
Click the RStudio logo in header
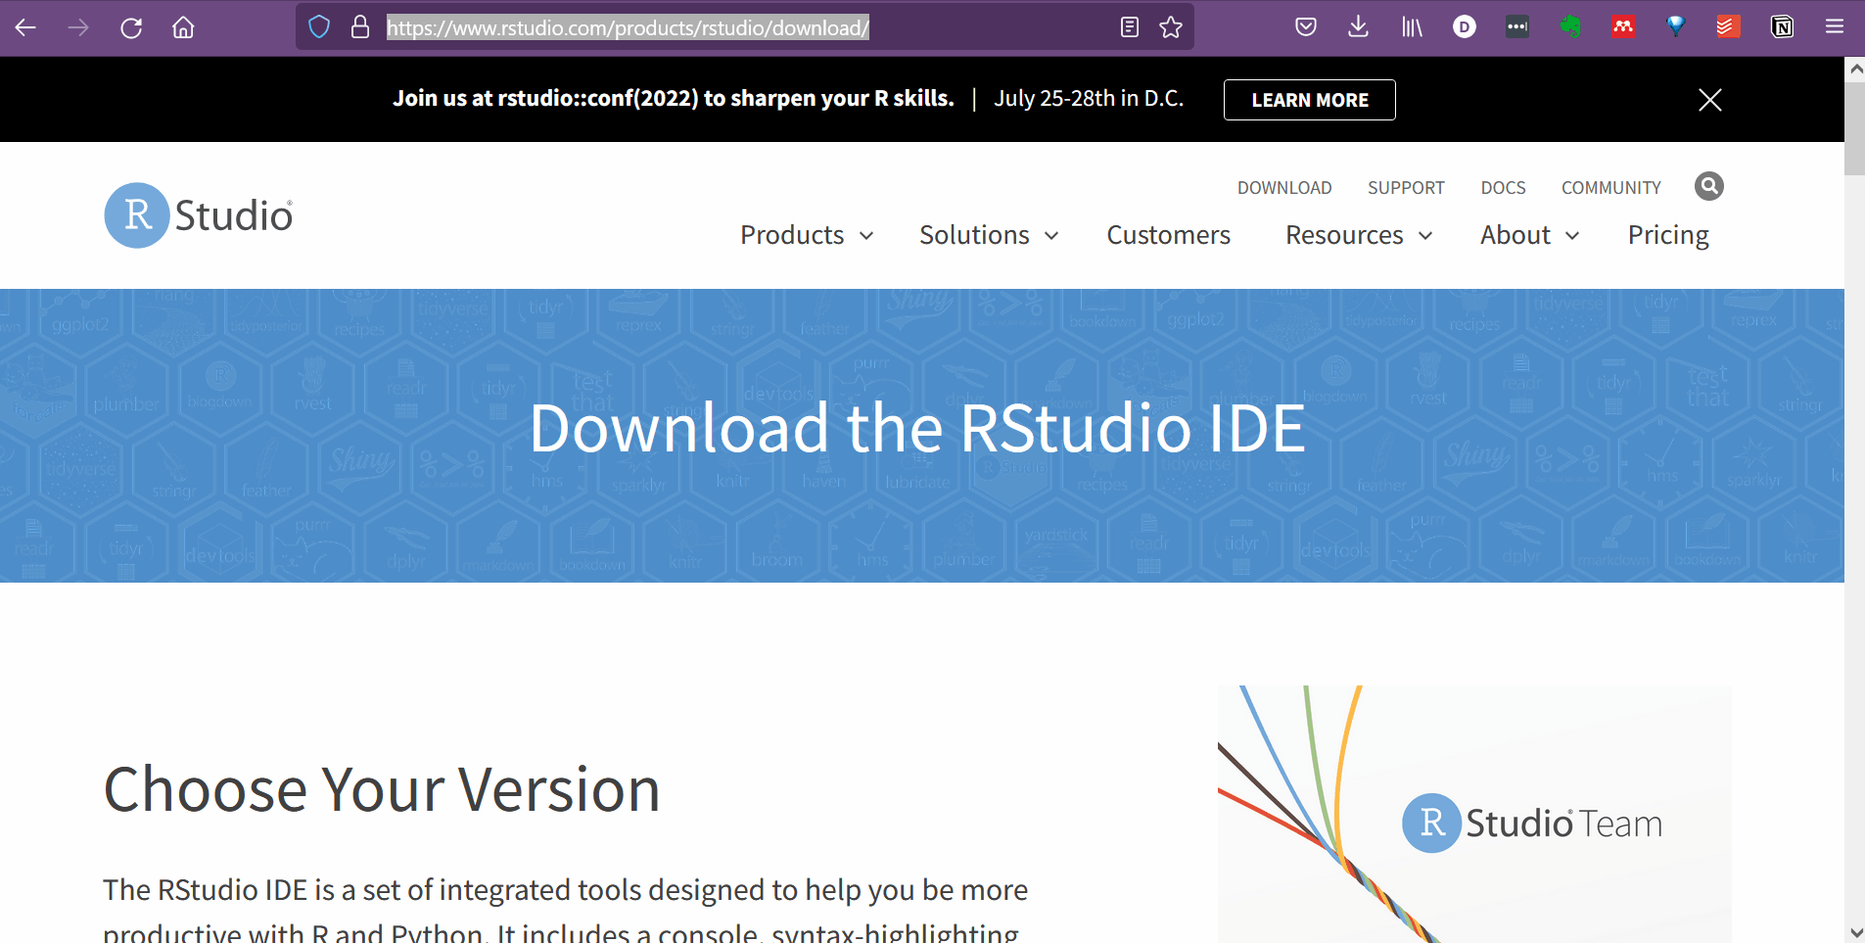click(199, 215)
